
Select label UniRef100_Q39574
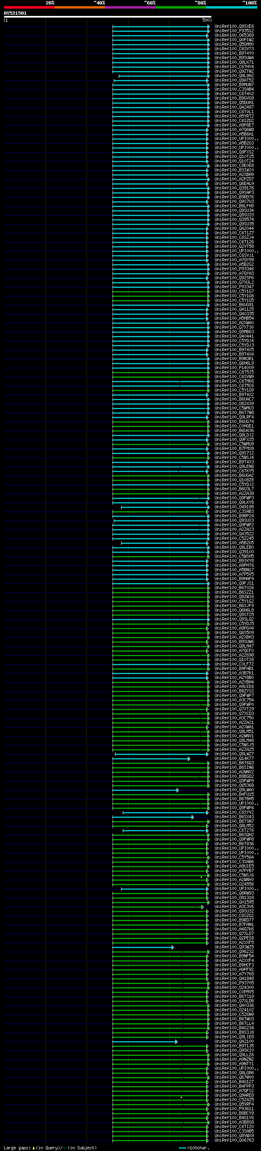[234, 219]
